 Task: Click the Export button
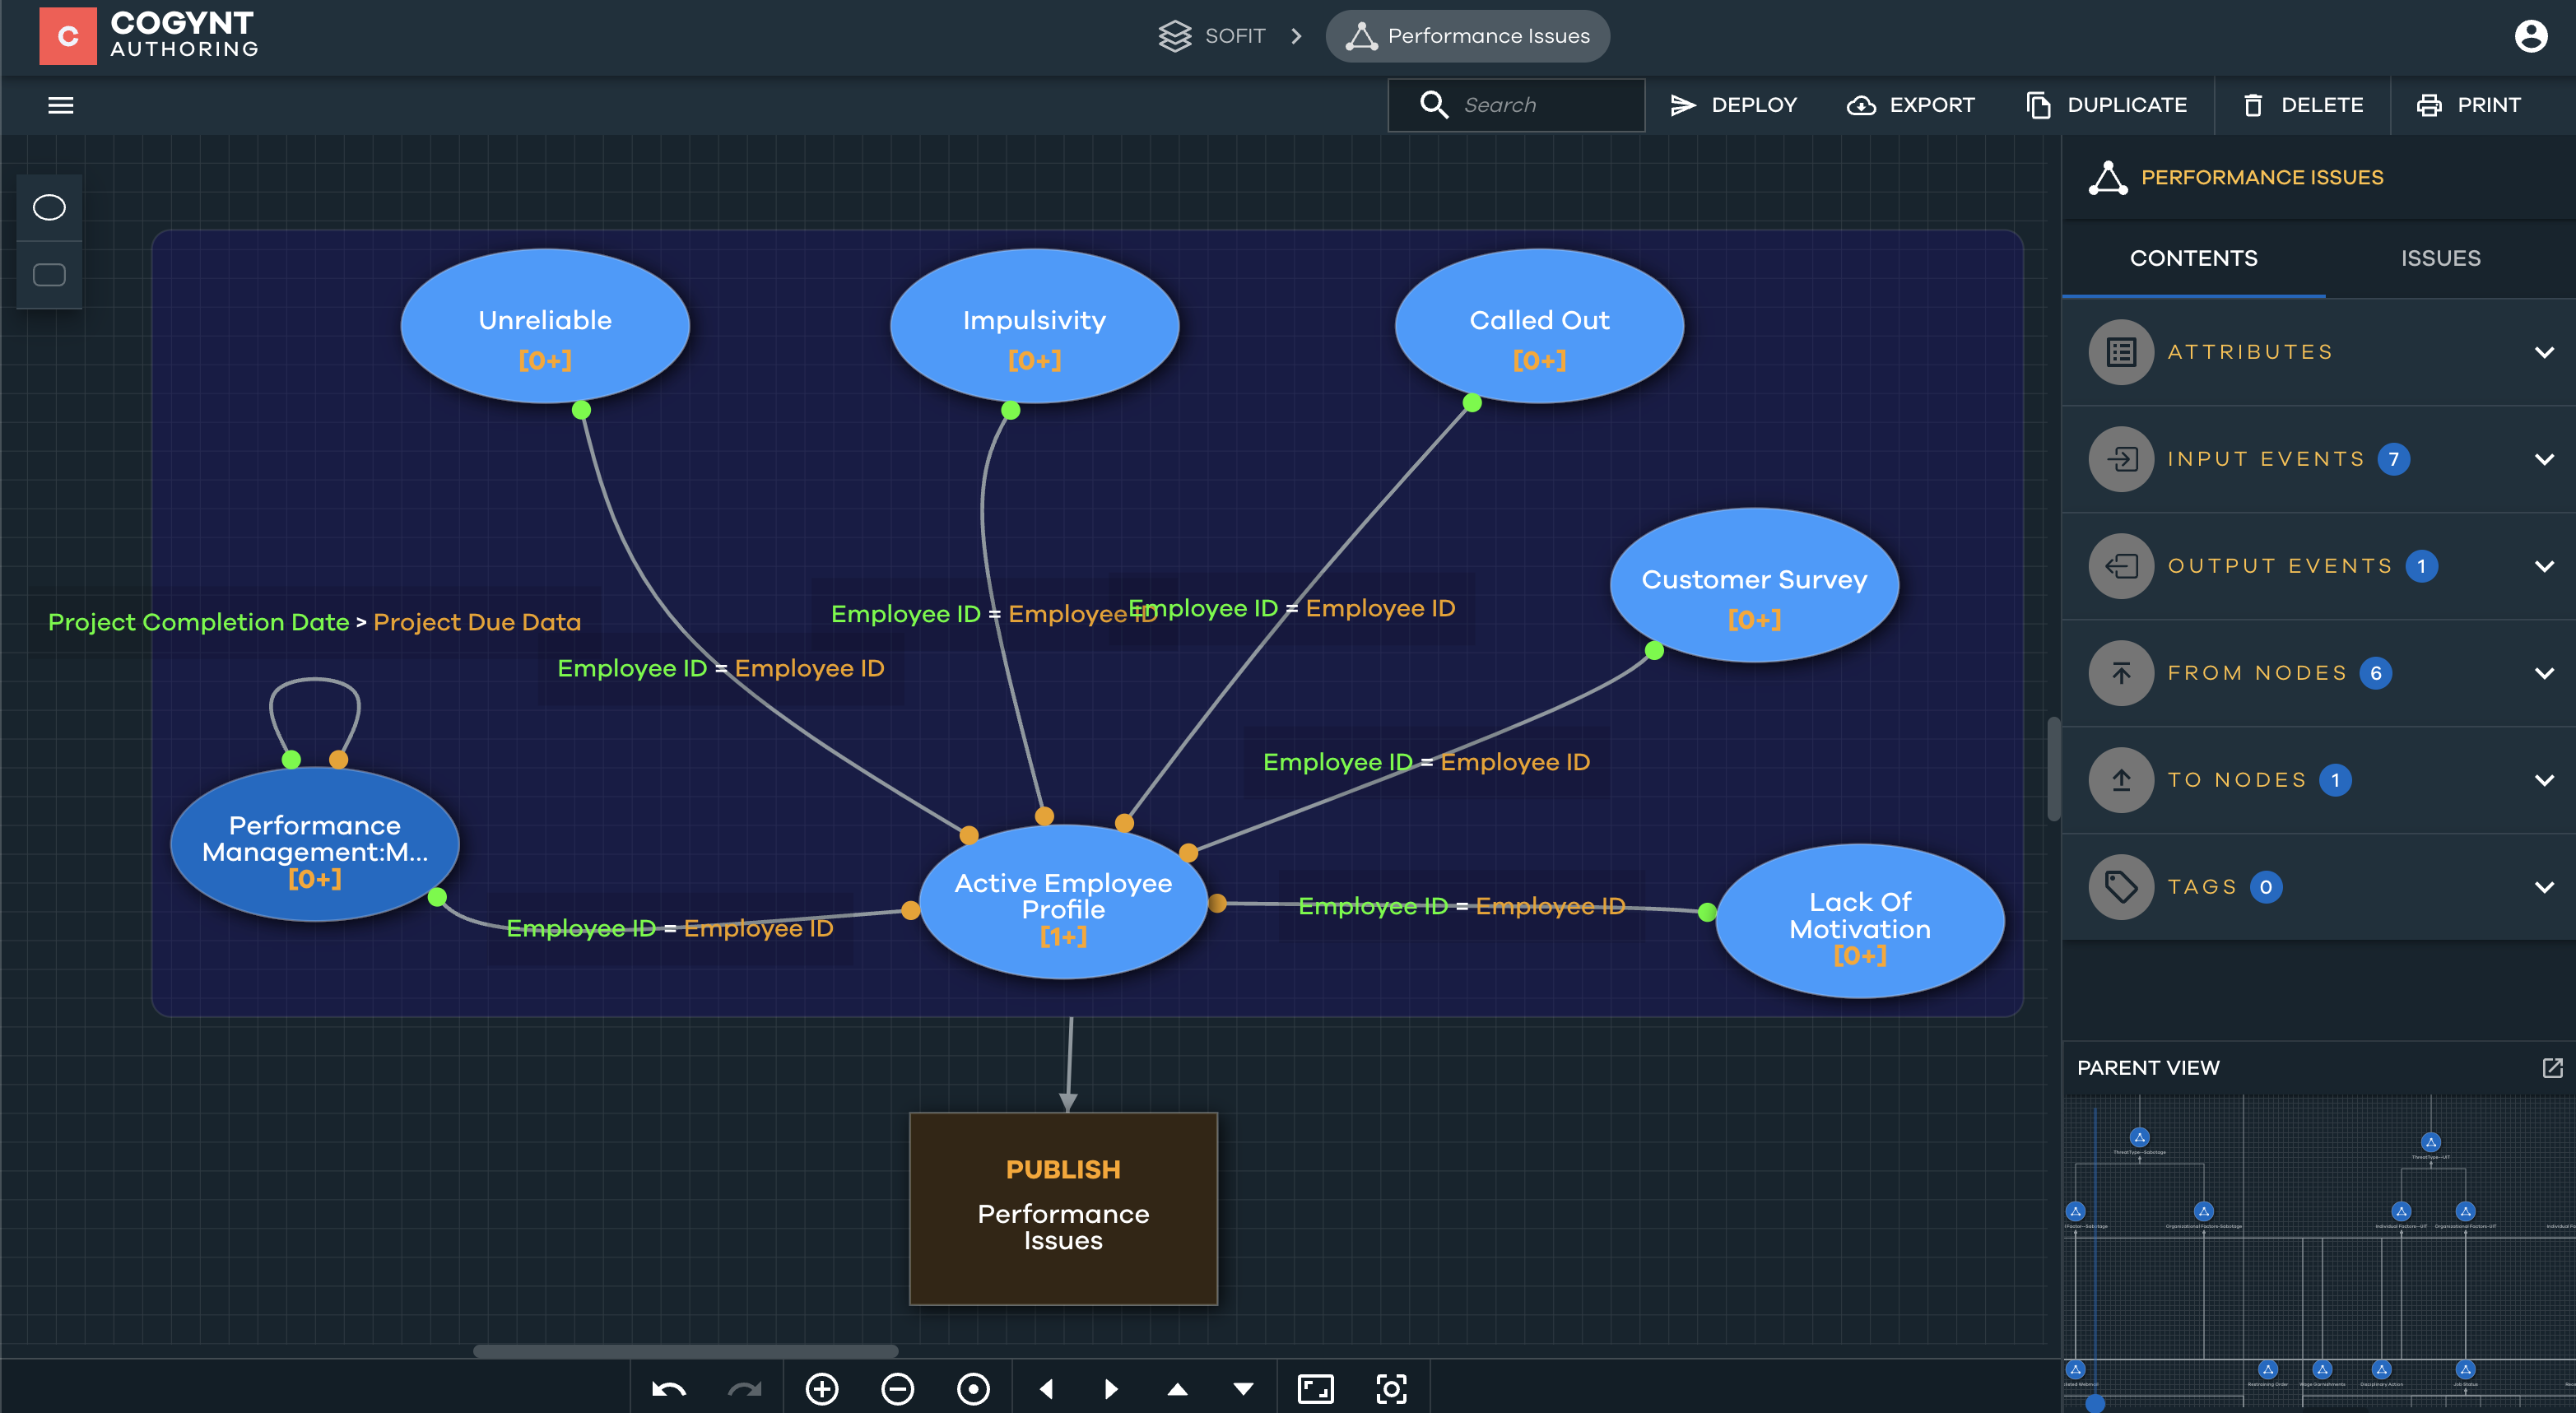[1909, 105]
